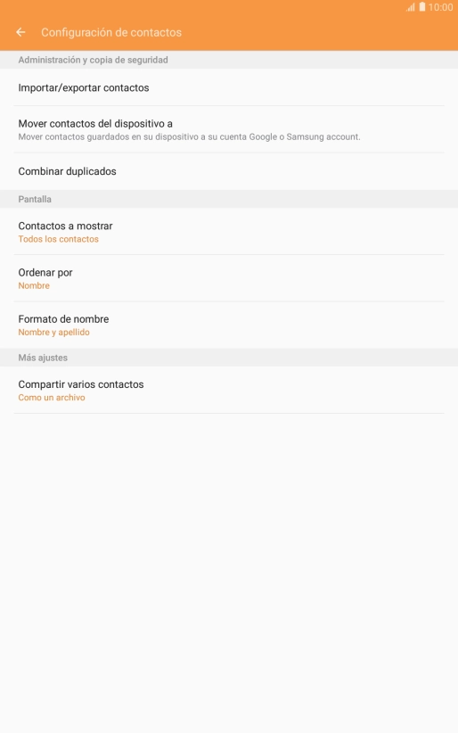Image resolution: width=458 pixels, height=733 pixels.
Task: Tap Todos los contactos value
Action: (x=59, y=239)
